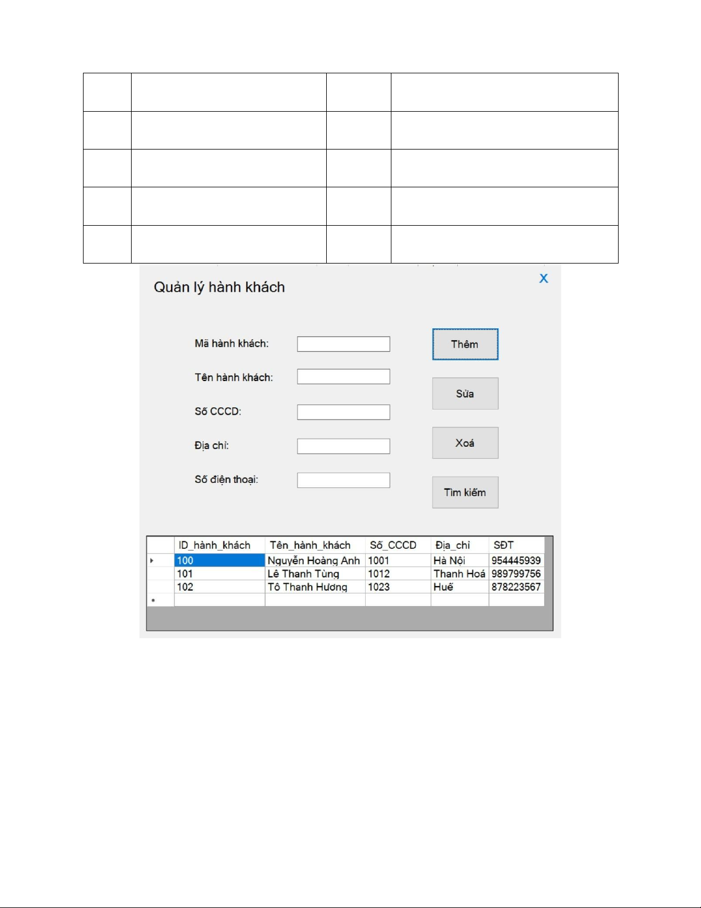This screenshot has height=908, width=701.
Task: Focus the Mã hành khách text field
Action: click(x=343, y=344)
